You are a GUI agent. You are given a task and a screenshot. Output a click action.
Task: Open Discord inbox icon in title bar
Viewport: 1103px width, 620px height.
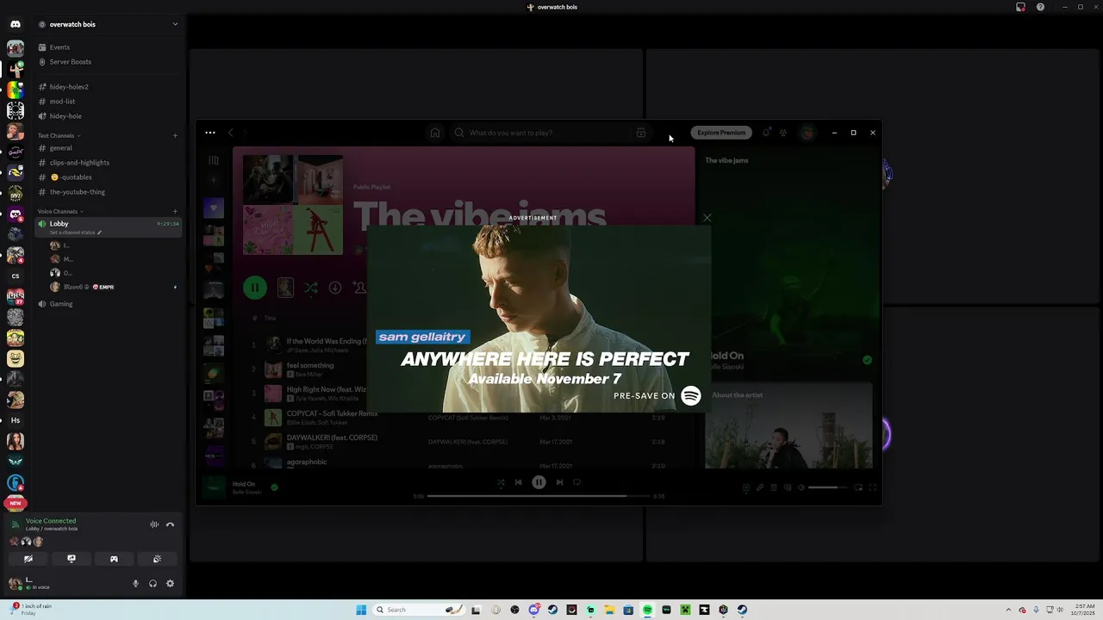click(x=1021, y=7)
